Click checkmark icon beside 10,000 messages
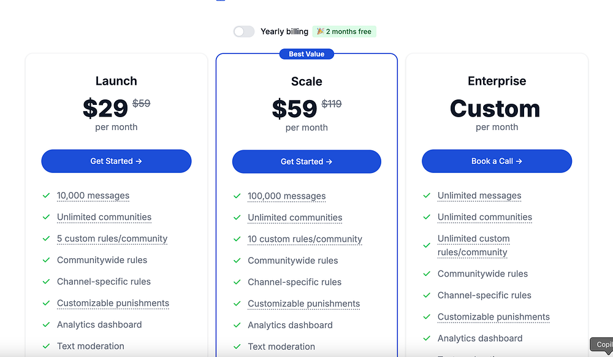 point(46,196)
